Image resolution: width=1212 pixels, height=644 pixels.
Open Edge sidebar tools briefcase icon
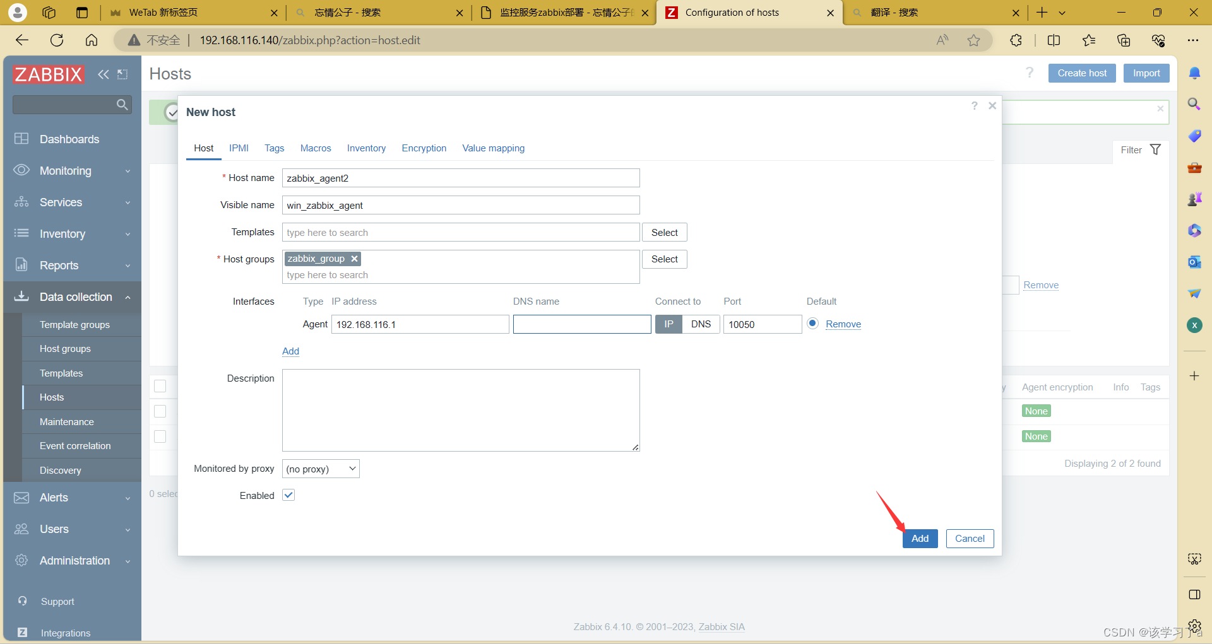[x=1194, y=167]
